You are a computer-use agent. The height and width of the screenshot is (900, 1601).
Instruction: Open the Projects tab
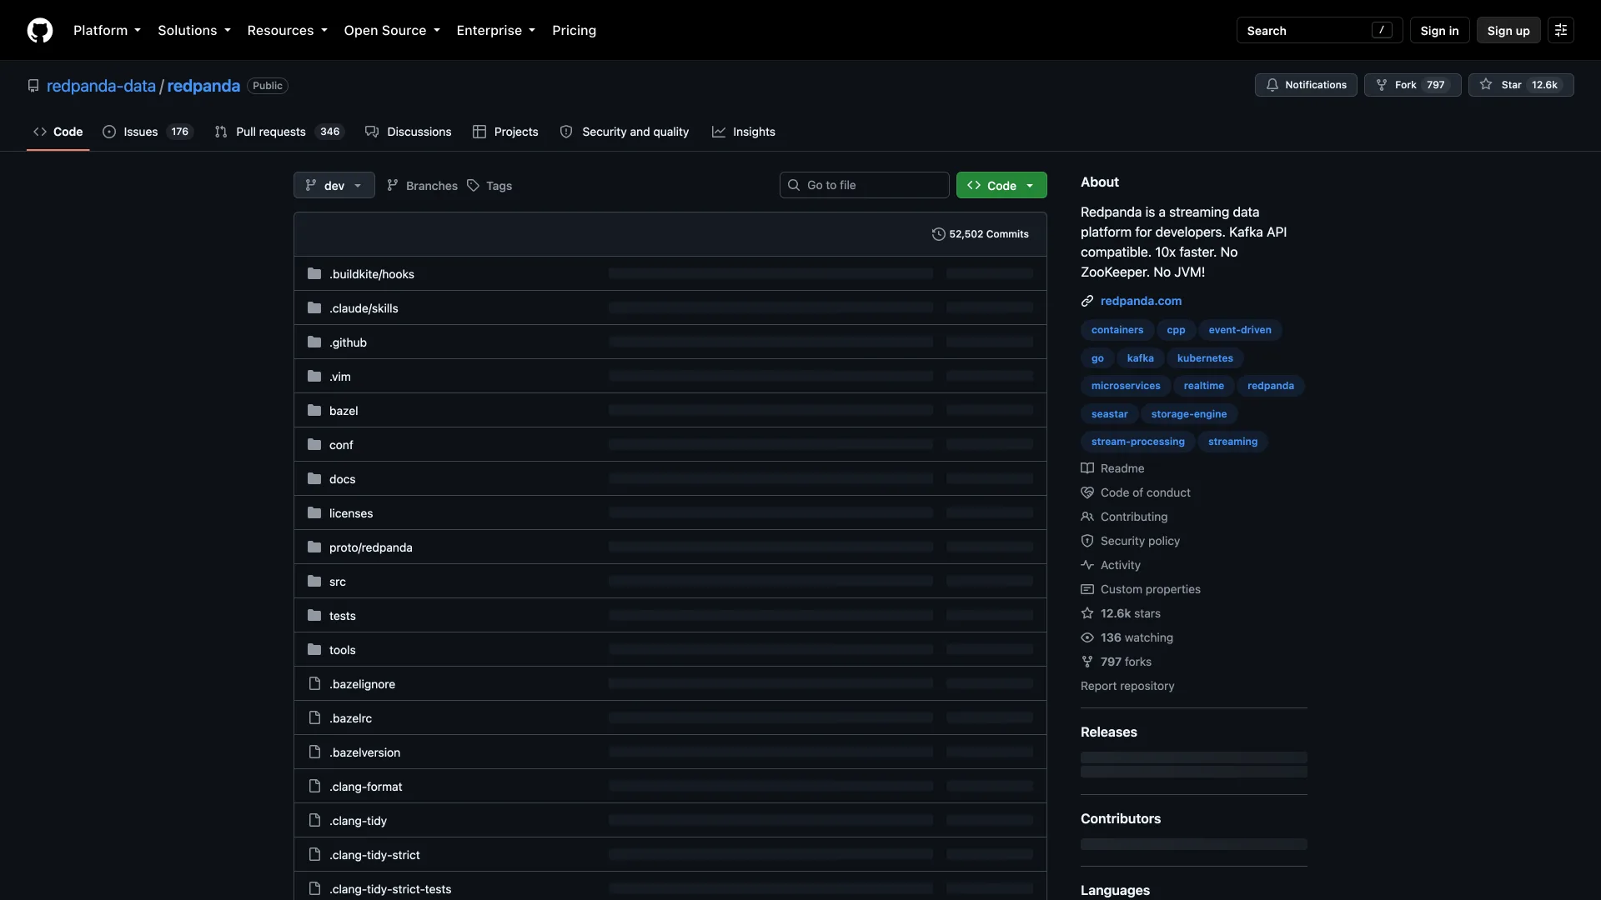(505, 132)
